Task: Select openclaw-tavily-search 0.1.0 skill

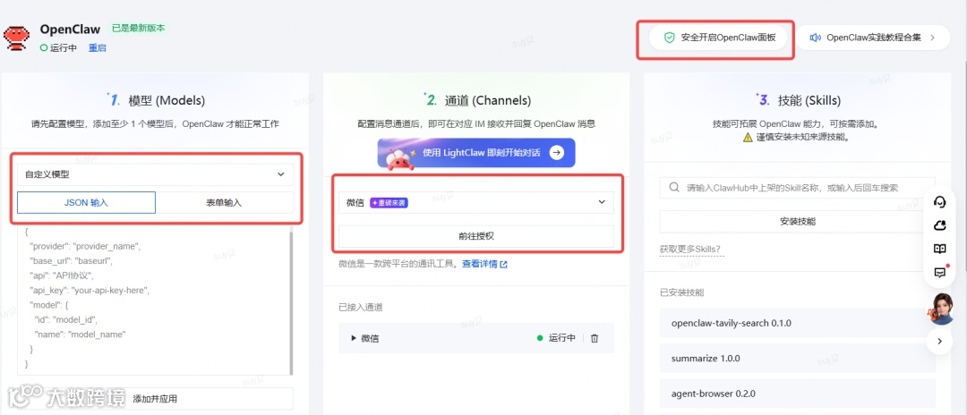Action: click(x=798, y=323)
